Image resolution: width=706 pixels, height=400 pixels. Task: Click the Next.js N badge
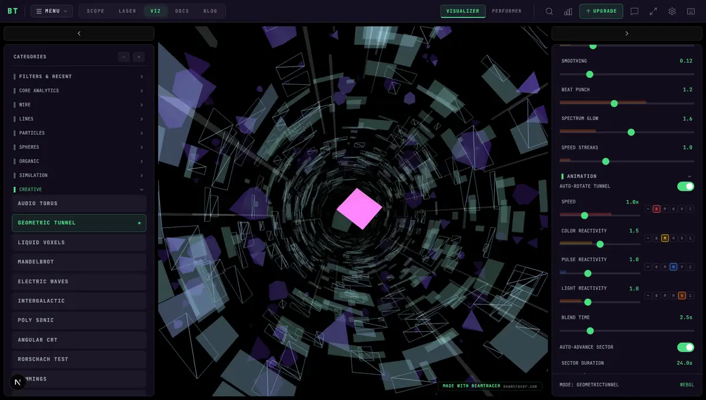(18, 382)
